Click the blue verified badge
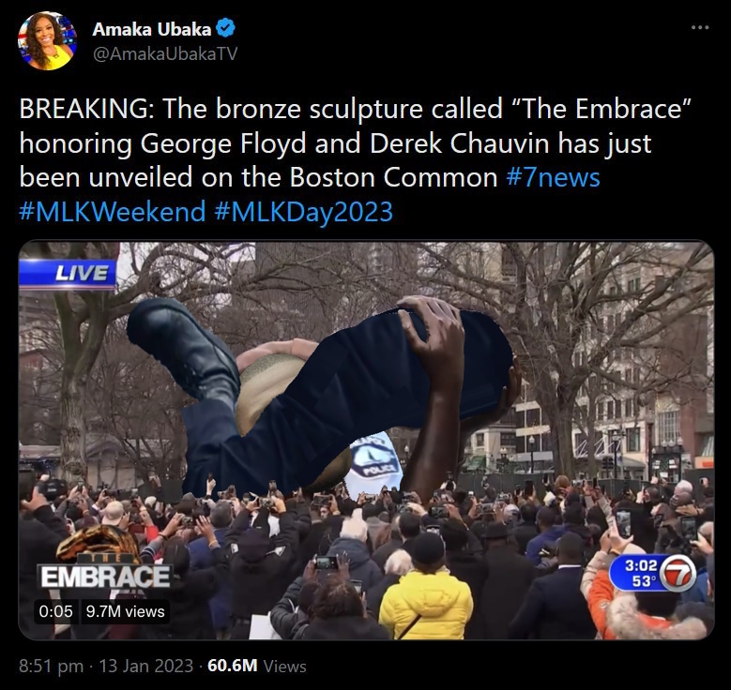731x690 pixels. click(226, 29)
